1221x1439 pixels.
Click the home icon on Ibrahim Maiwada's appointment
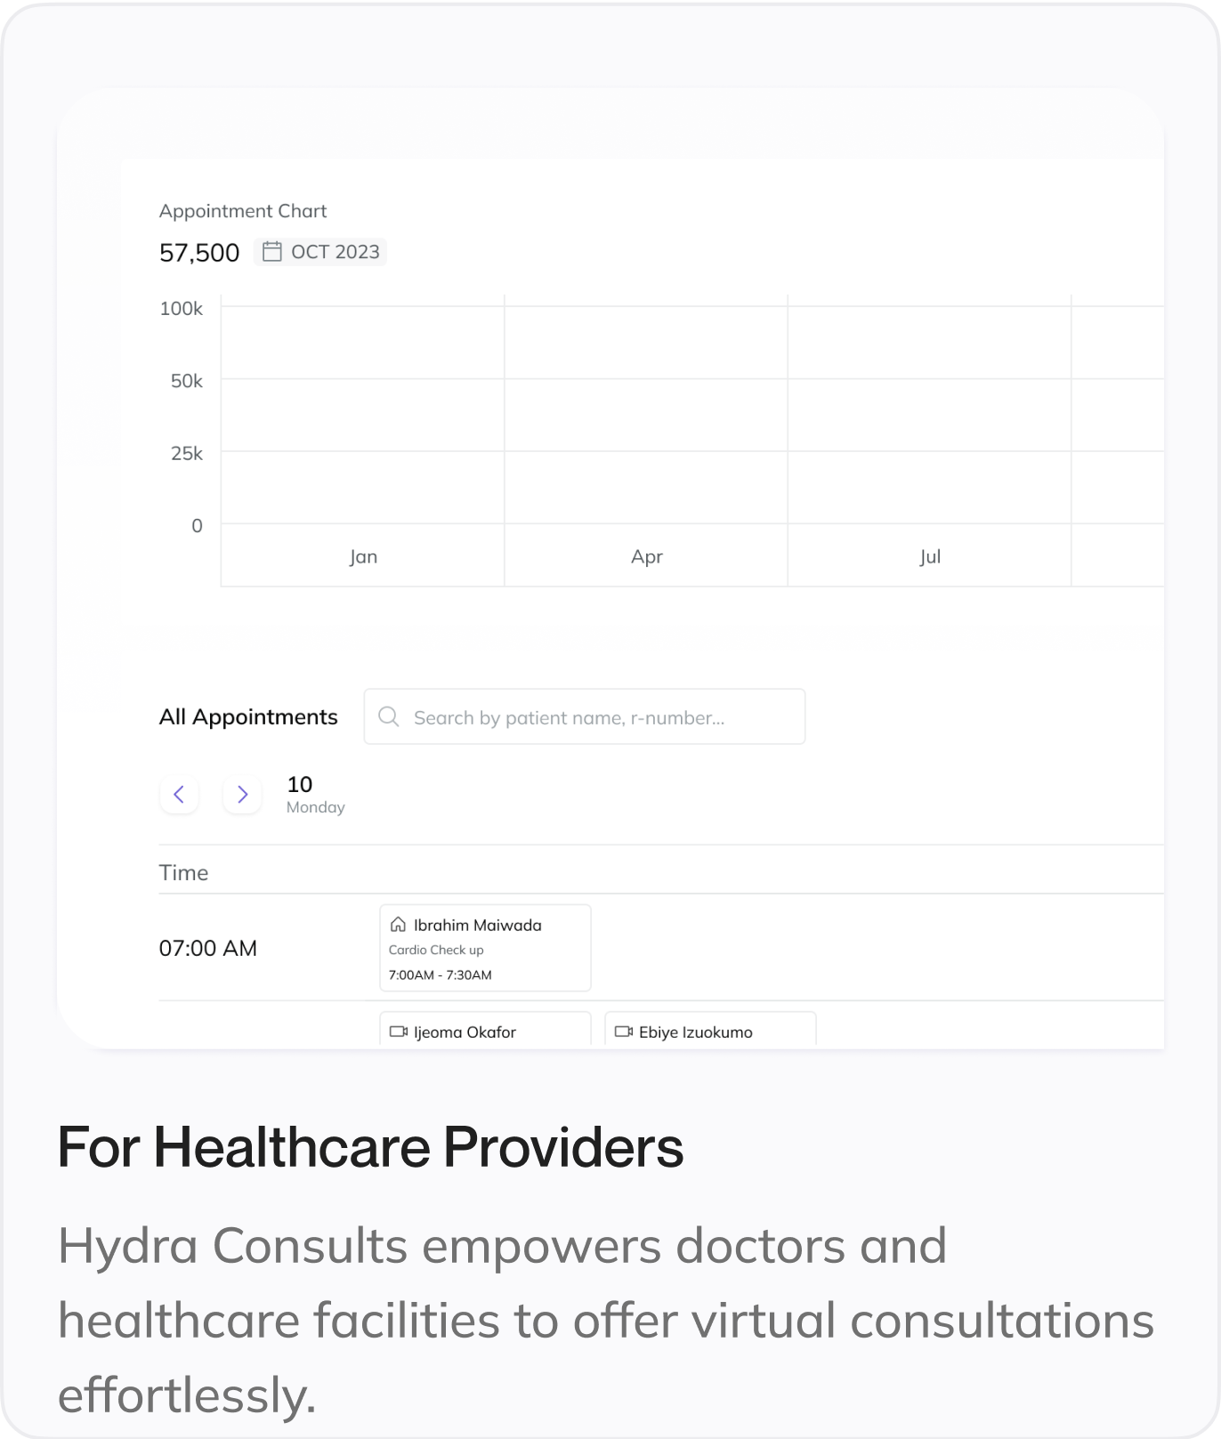pyautogui.click(x=398, y=924)
